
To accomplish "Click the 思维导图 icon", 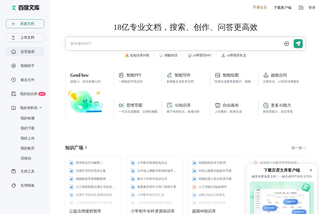I will click(x=121, y=105).
